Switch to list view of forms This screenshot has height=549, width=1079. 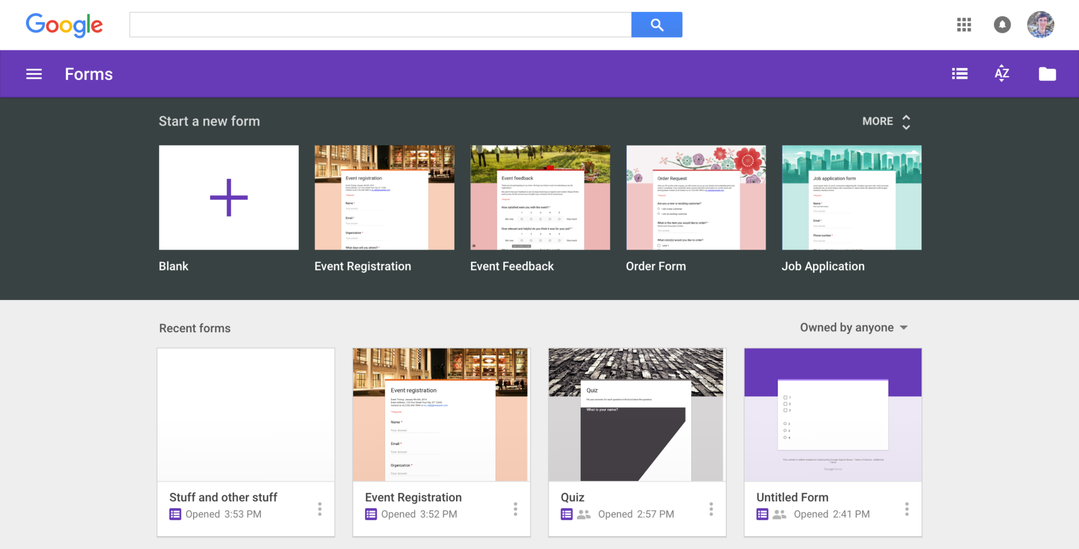pyautogui.click(x=959, y=74)
